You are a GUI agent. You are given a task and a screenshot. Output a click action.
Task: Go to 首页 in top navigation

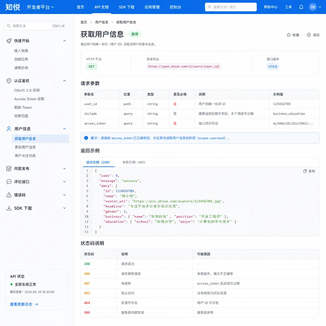[81, 7]
